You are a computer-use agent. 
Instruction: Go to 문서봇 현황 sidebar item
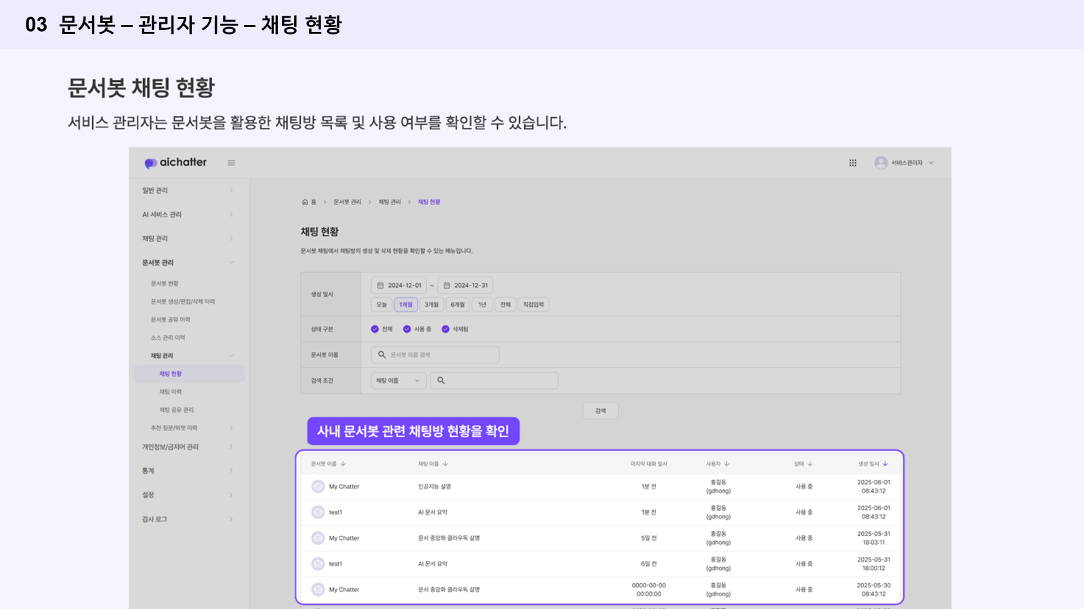click(x=165, y=284)
